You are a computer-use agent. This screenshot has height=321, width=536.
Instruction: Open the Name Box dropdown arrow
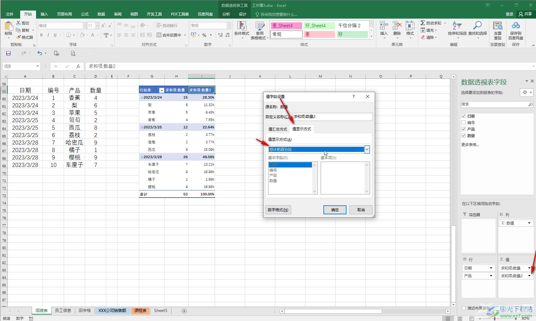click(38, 66)
